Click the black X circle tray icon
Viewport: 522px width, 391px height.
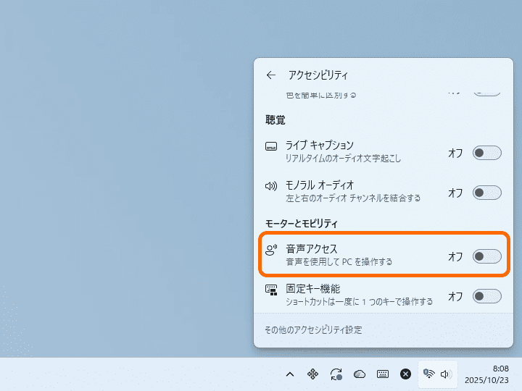click(406, 374)
